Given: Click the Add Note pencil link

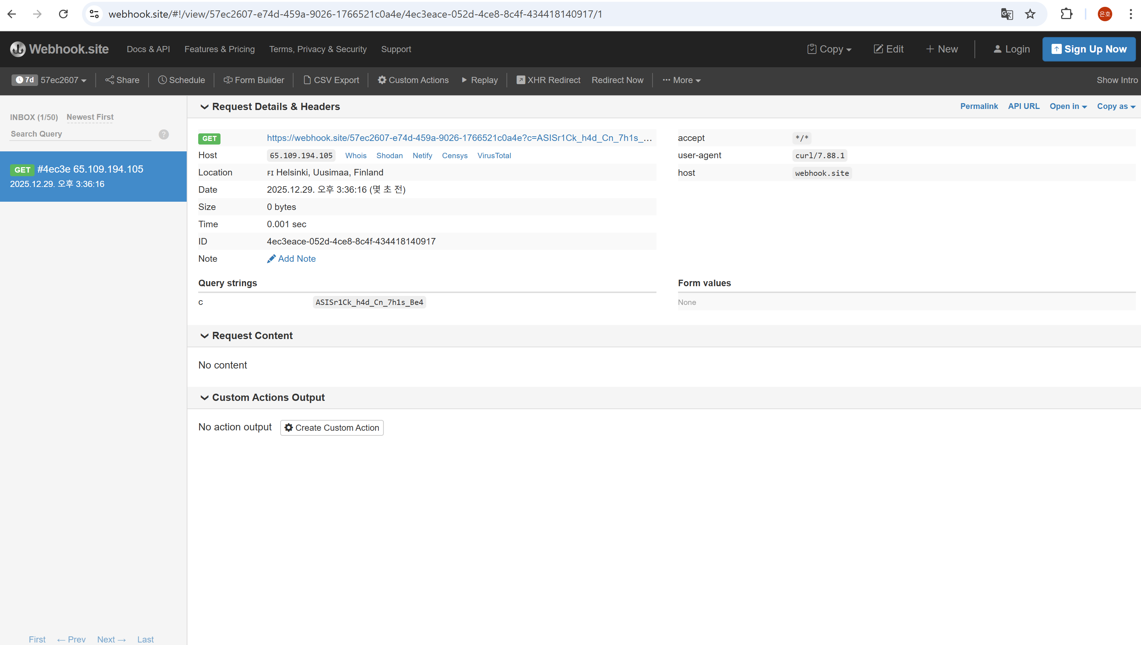Looking at the screenshot, I should click(x=292, y=259).
